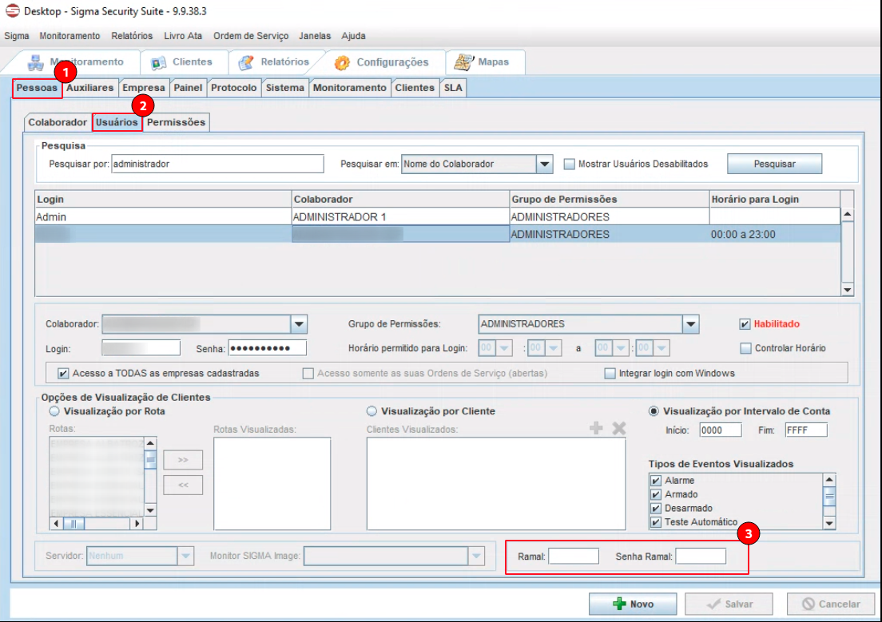The width and height of the screenshot is (882, 622).
Task: Open the Permissões tab
Action: 176,123
